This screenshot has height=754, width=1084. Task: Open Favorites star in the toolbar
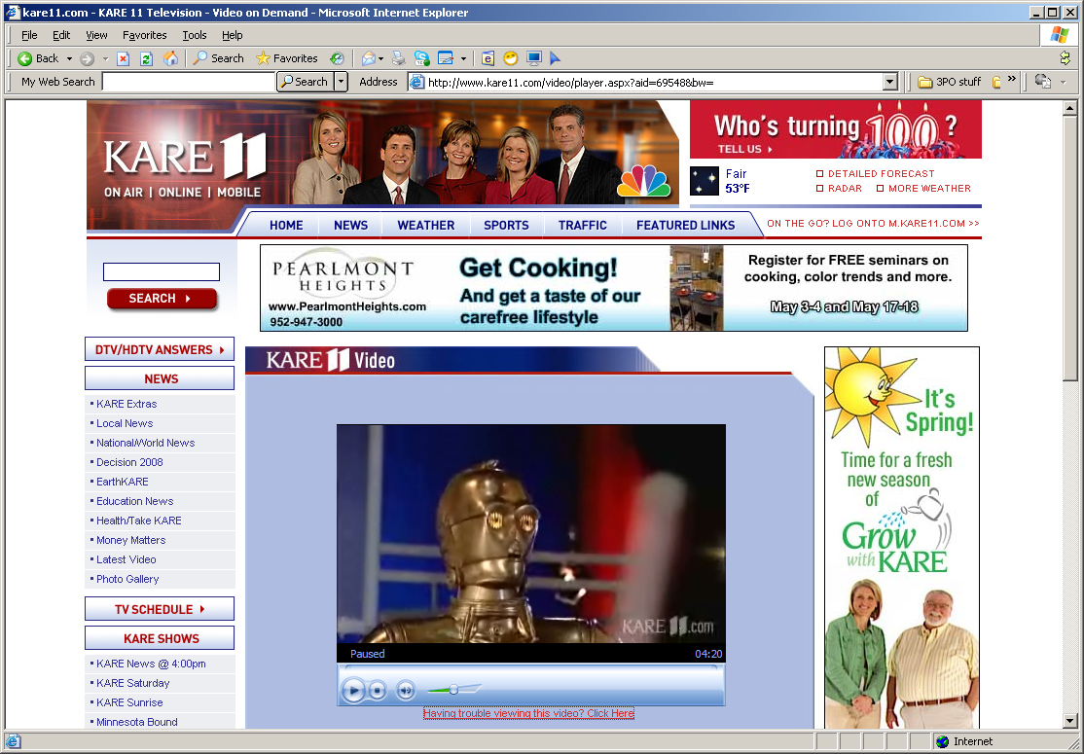click(x=287, y=58)
